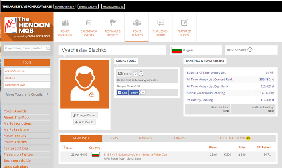282x168 pixels.
Task: Open Poker Players group icon
Action: click(x=137, y=23)
